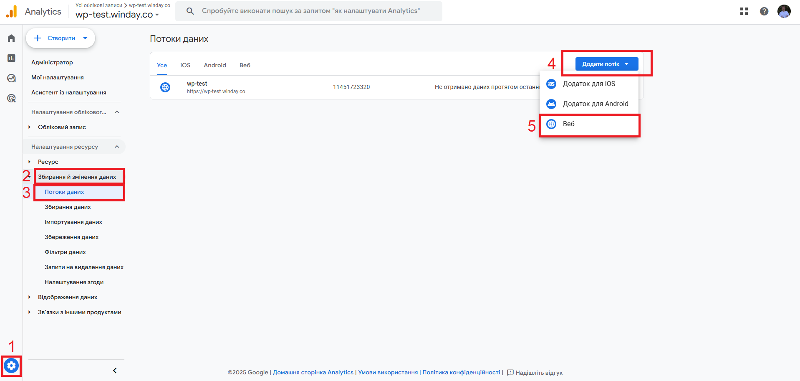800x381 pixels.
Task: Open the user profile avatar
Action: tap(784, 11)
